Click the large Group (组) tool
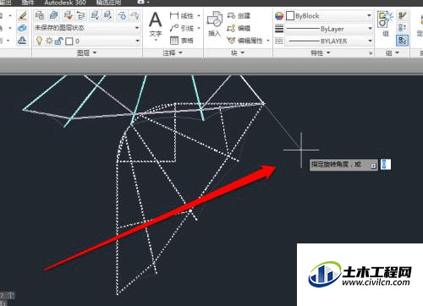This screenshot has width=423, height=306. 386,24
